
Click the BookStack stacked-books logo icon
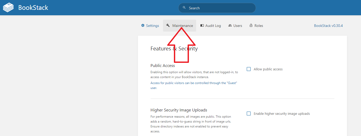pos(8,7)
